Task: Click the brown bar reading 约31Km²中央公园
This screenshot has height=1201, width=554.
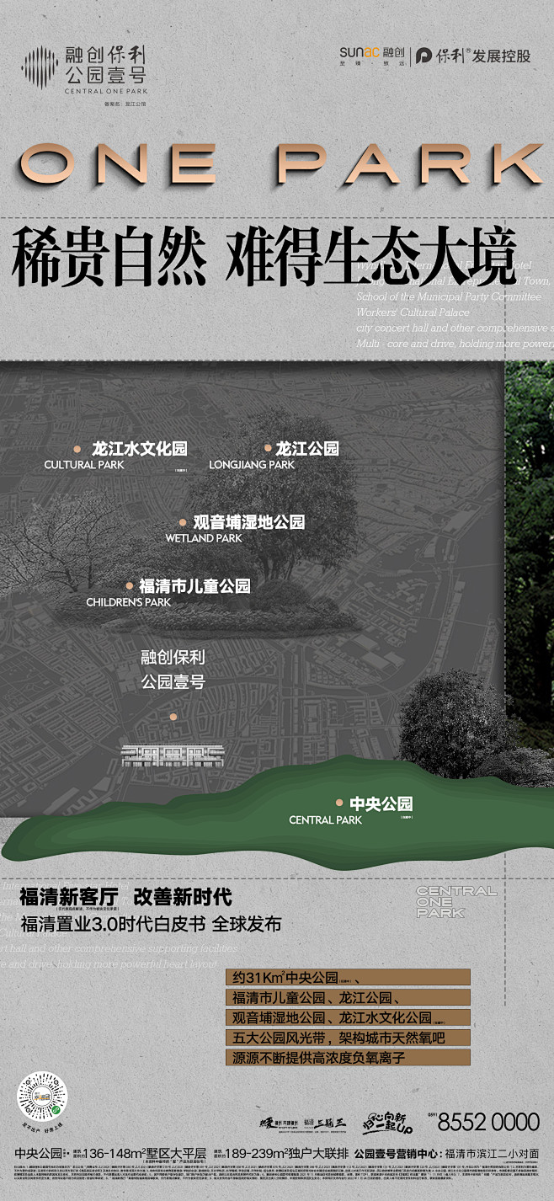Action: 348,978
